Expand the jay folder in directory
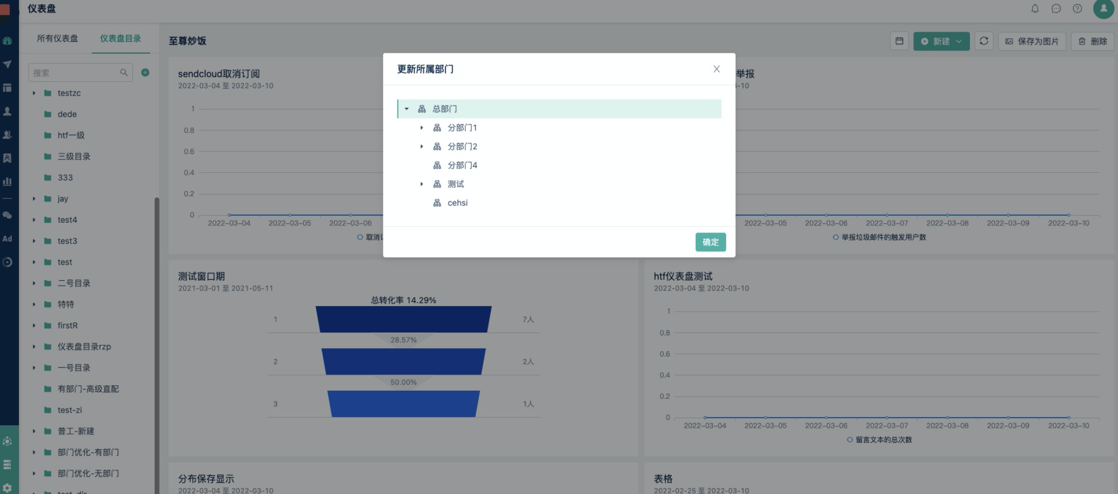This screenshot has height=494, width=1118. (x=34, y=199)
